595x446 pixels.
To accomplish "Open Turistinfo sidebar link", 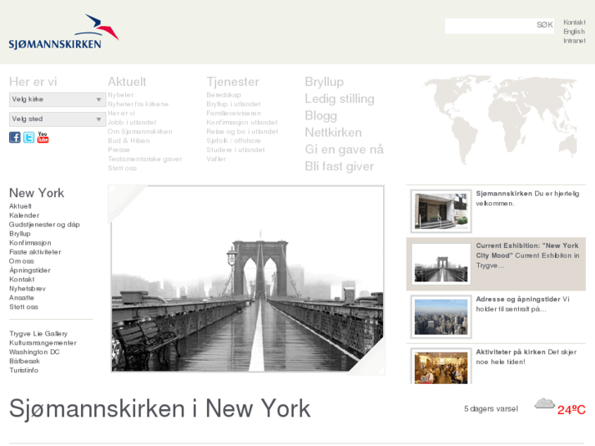I will tap(24, 370).
